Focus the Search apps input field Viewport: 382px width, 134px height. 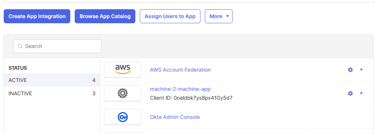coord(57,46)
